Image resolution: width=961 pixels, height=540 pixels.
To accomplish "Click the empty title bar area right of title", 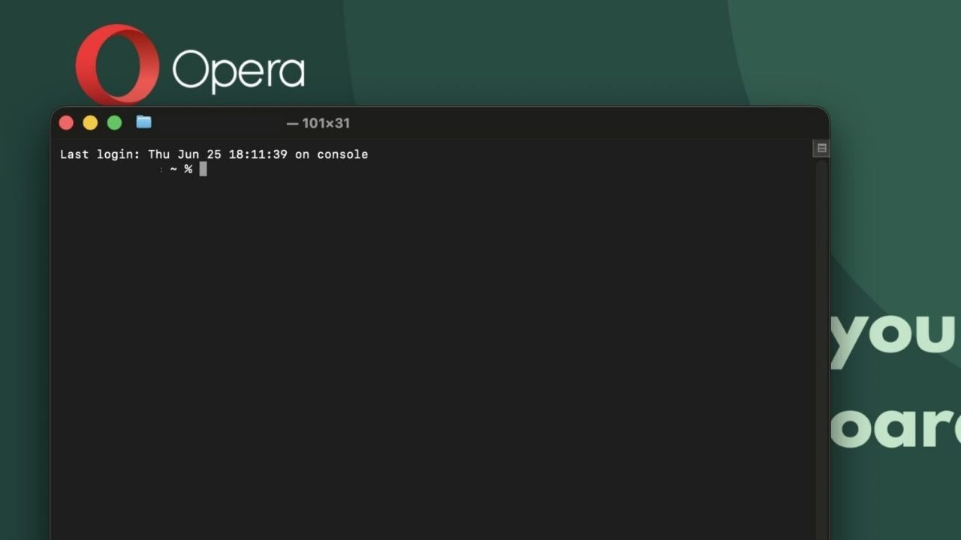I will 586,123.
